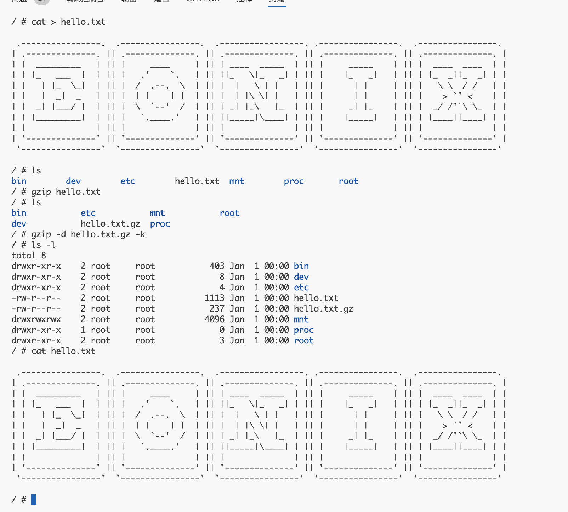568x512 pixels.
Task: Click letter O in the top ASCII banner
Action: pyautogui.click(x=160, y=96)
